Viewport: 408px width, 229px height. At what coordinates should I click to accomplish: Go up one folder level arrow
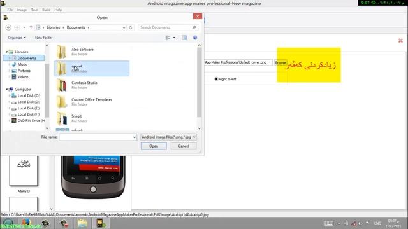pos(31,27)
